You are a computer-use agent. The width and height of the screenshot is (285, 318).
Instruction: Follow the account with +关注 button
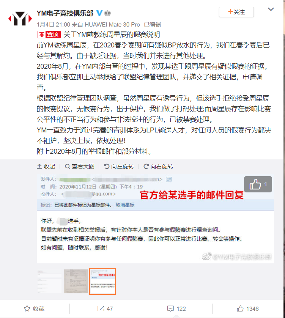tap(236, 12)
